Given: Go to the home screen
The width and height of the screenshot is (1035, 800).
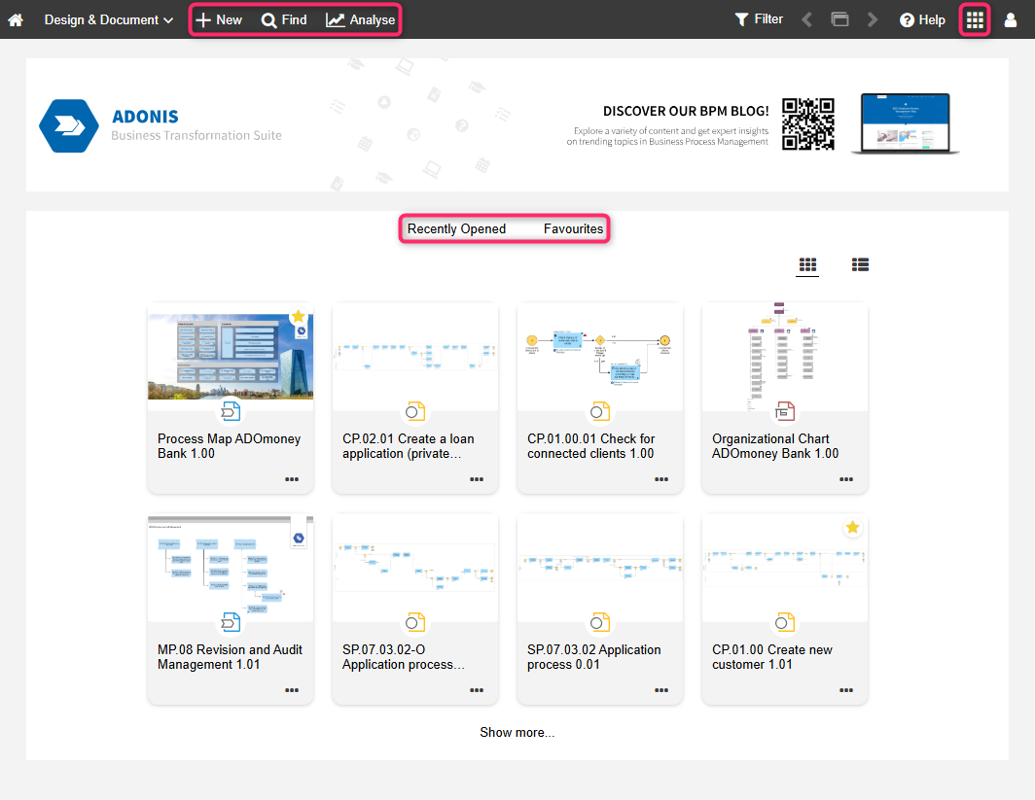Looking at the screenshot, I should [x=16, y=19].
